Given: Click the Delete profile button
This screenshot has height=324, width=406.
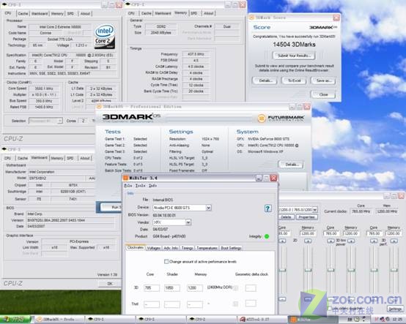Looking at the screenshot, I should click(286, 217).
